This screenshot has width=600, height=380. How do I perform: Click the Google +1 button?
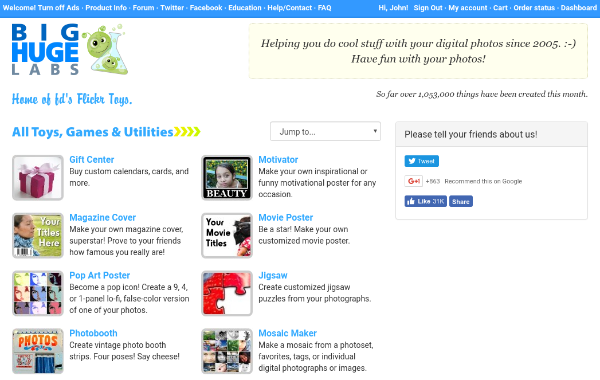(x=413, y=181)
